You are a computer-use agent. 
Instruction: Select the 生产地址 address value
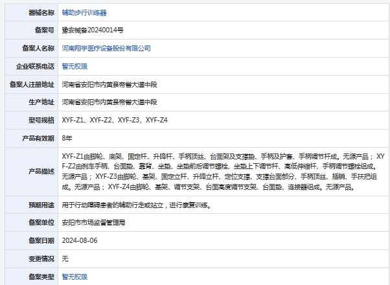(x=109, y=102)
